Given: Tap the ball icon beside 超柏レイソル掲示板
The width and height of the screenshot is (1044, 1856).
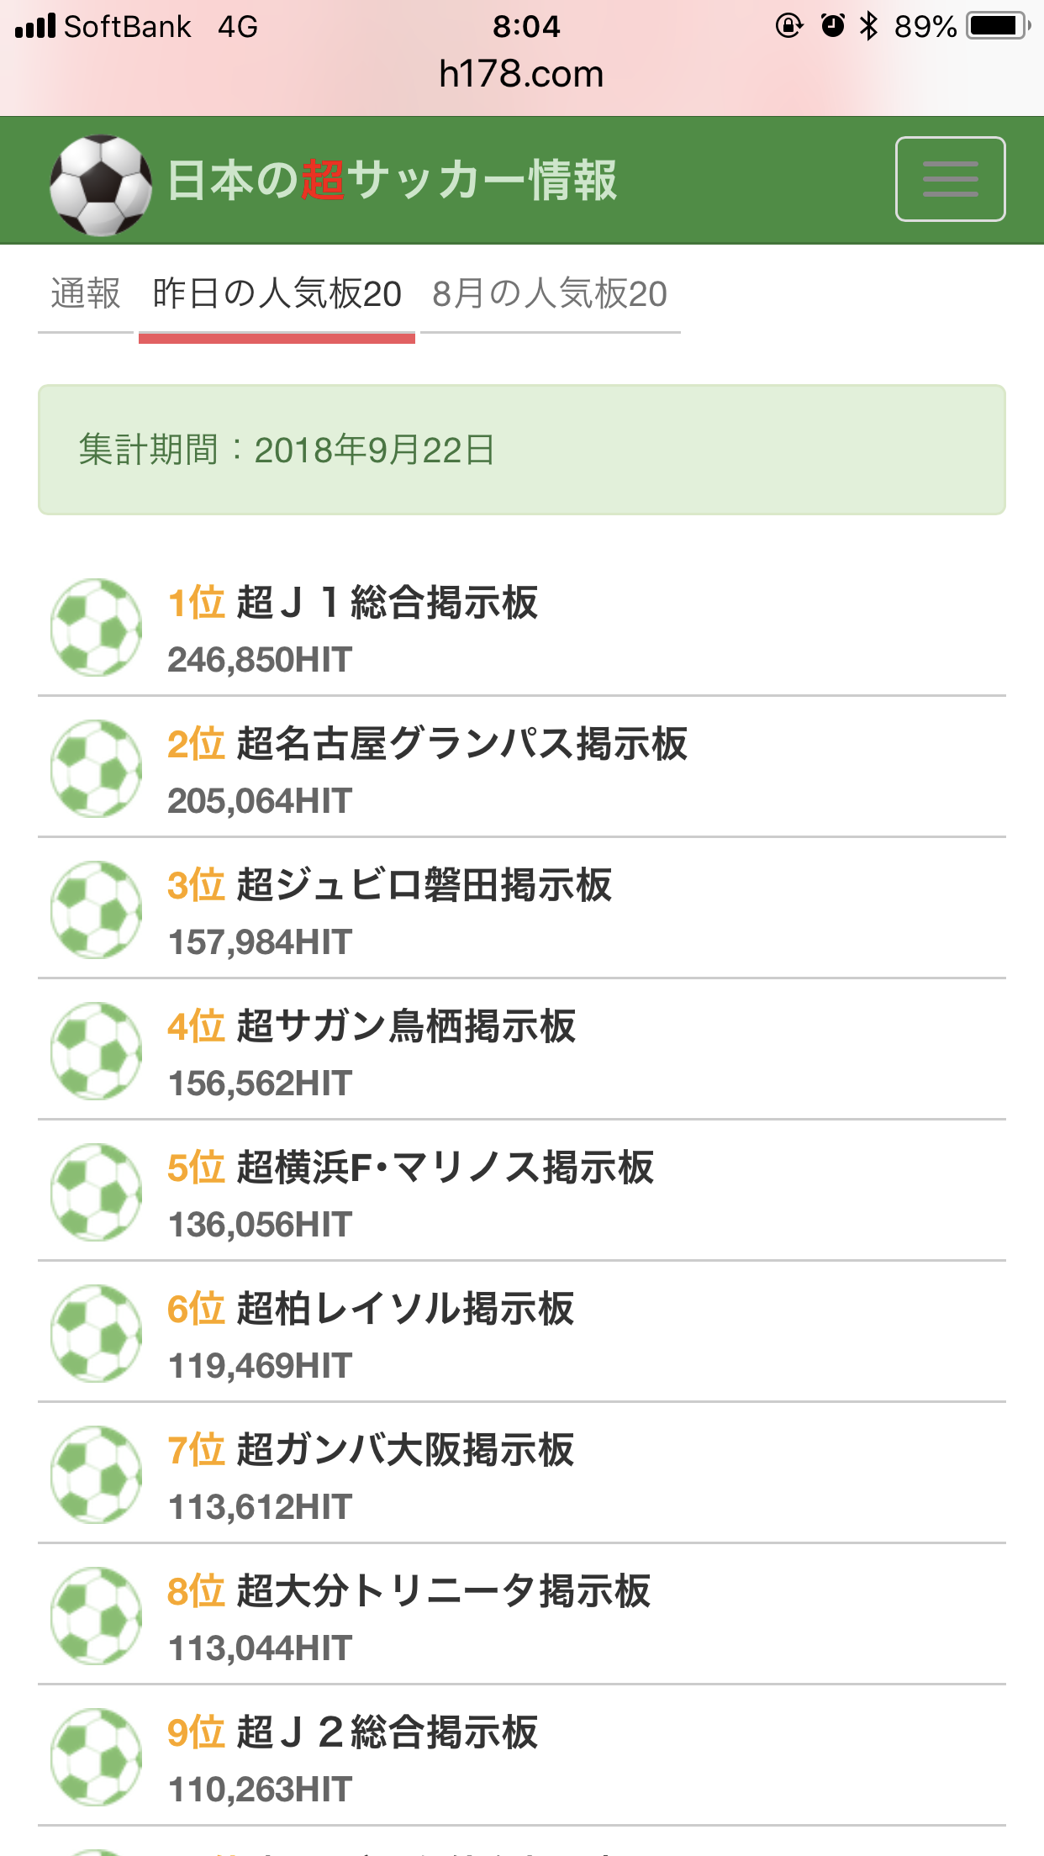Looking at the screenshot, I should point(96,1333).
